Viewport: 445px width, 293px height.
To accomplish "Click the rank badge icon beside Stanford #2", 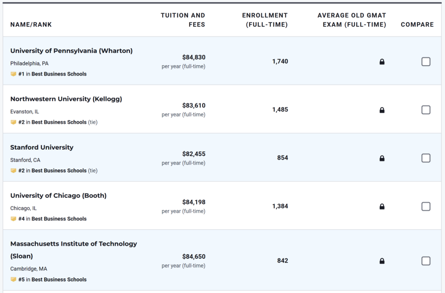I will [x=14, y=171].
